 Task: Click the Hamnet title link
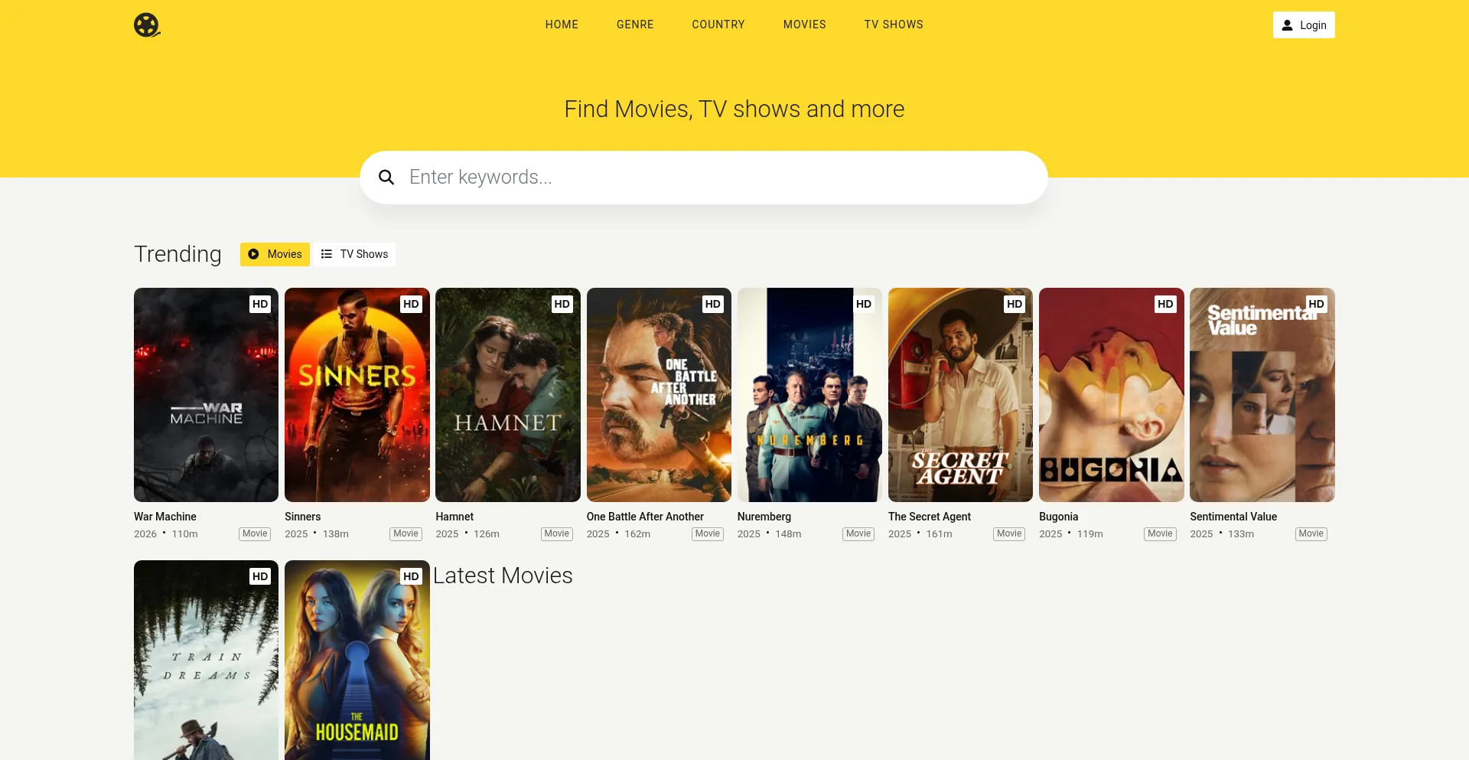[454, 517]
